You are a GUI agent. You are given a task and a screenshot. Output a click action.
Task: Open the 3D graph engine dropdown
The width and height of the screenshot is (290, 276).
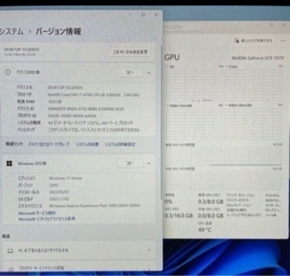click(170, 67)
